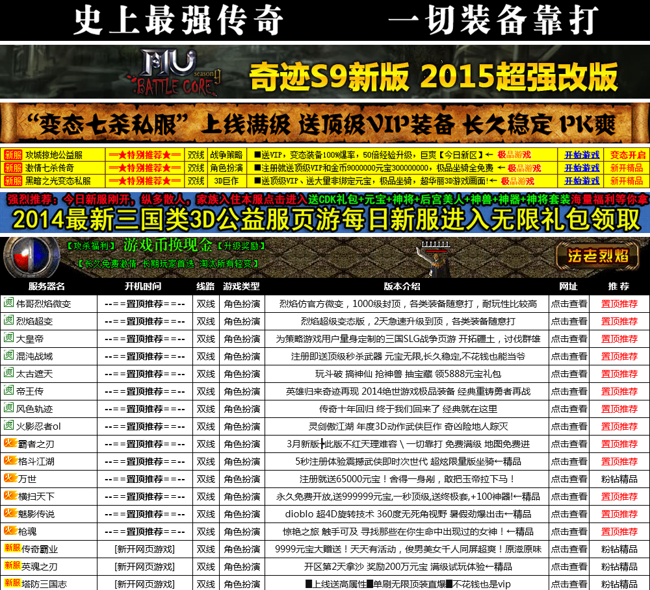Screen dimensions: 650x590
Task: Click [新开网页游戏] in the 传奇霸业 row
Action: click(x=145, y=549)
